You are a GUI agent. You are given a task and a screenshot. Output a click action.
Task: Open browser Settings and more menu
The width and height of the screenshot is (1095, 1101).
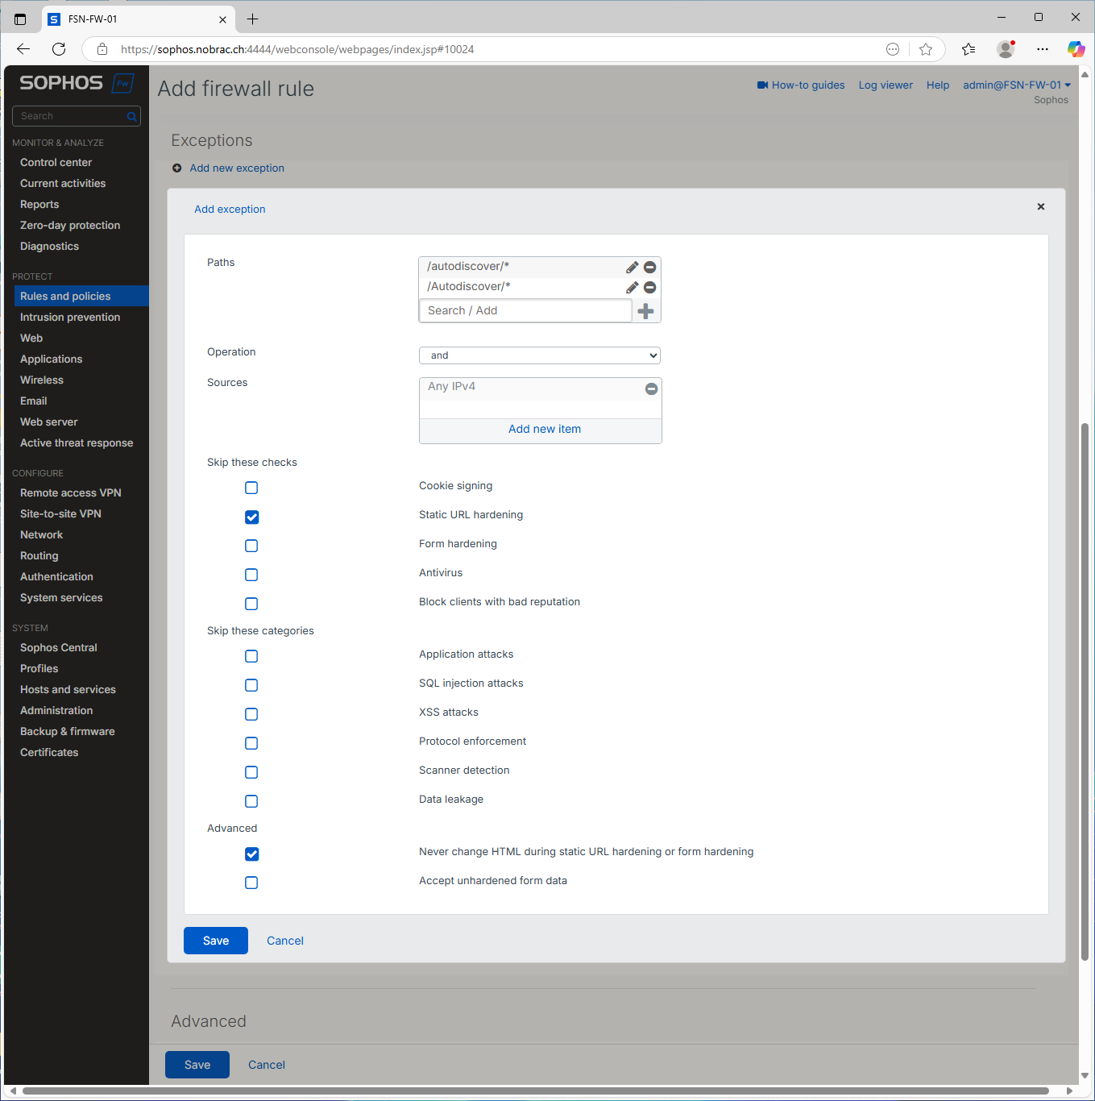tap(1043, 49)
